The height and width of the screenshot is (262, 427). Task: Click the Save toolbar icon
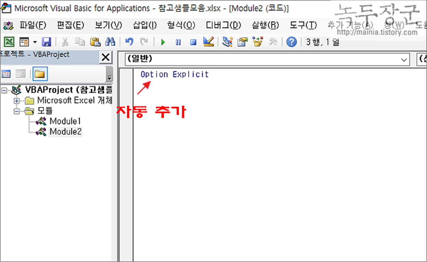[46, 42]
